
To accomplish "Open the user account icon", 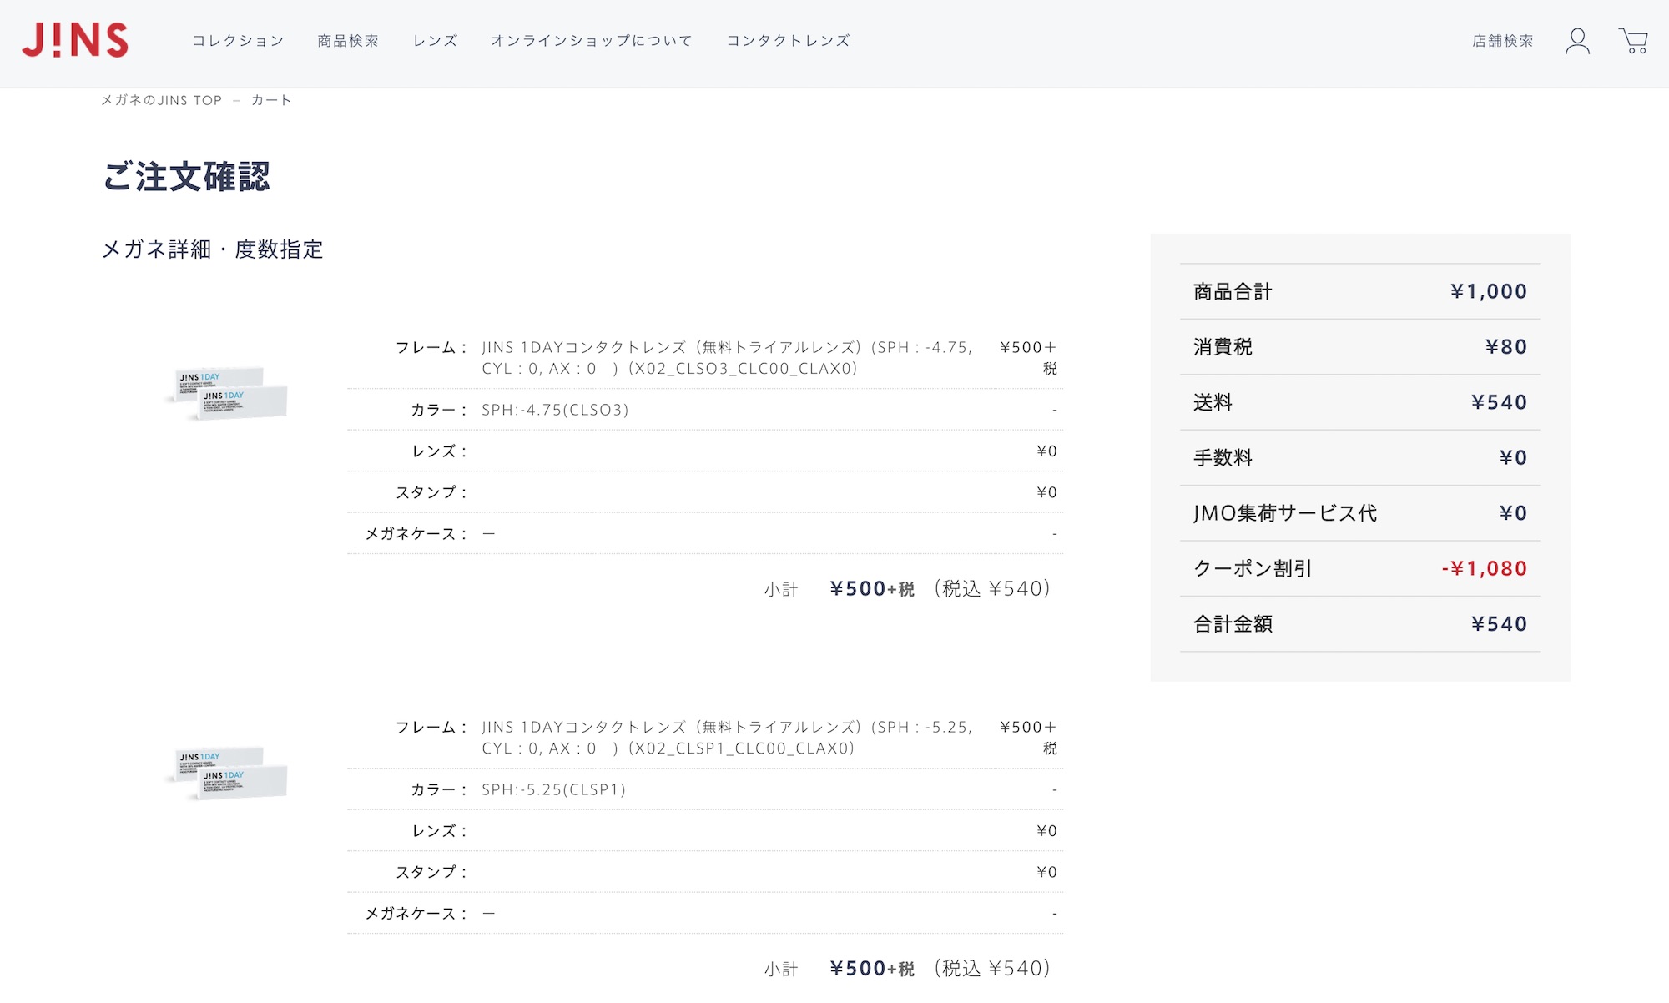I will 1577,41.
